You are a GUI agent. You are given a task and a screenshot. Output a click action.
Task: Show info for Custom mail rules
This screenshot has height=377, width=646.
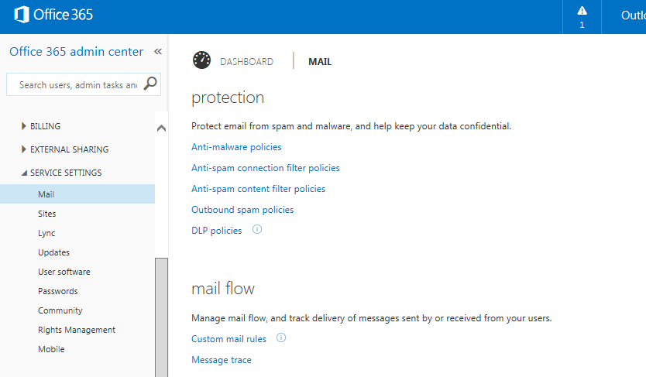[x=281, y=338]
